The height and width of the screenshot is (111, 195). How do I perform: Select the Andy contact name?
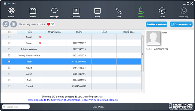point(29,80)
